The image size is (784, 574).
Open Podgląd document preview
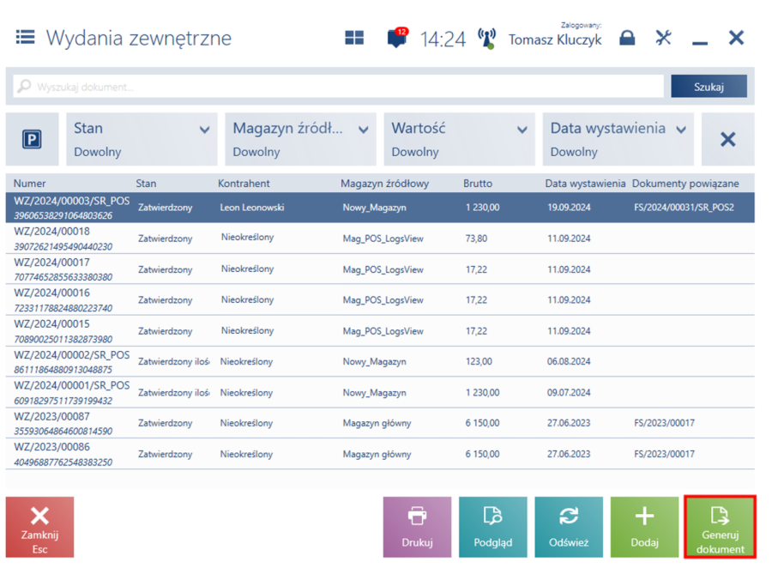[492, 527]
